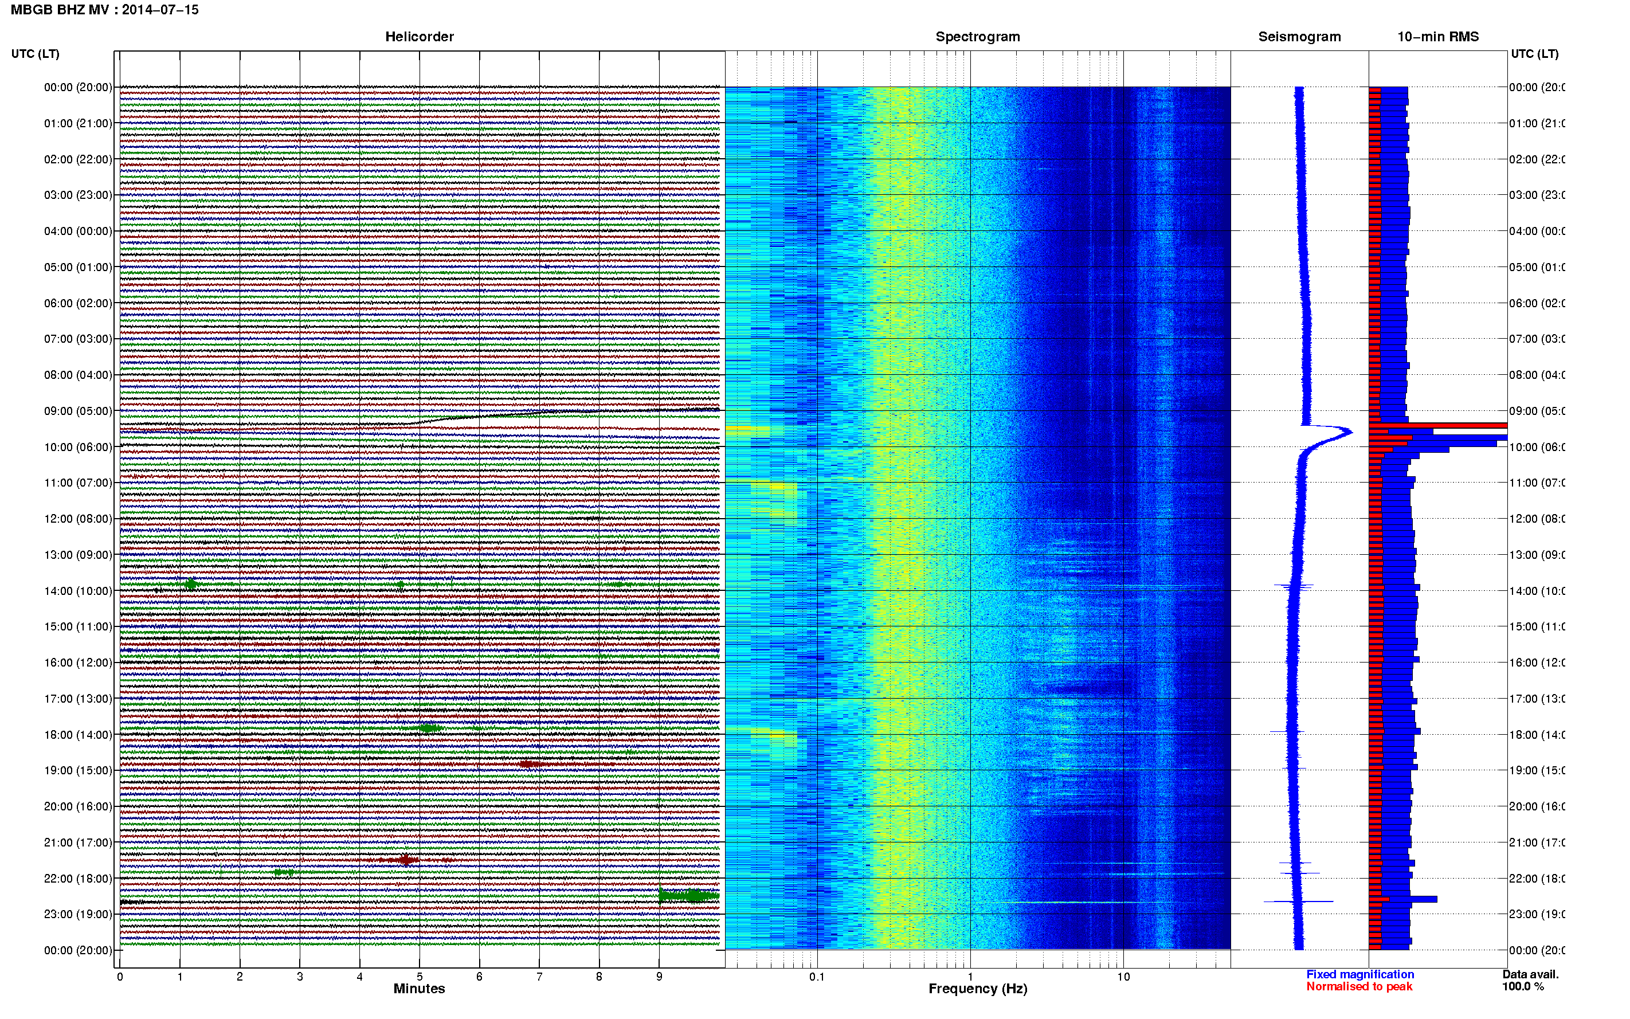Click left time label '15:00 (11:00)'
This screenshot has height=1019, width=1630.
(x=78, y=627)
